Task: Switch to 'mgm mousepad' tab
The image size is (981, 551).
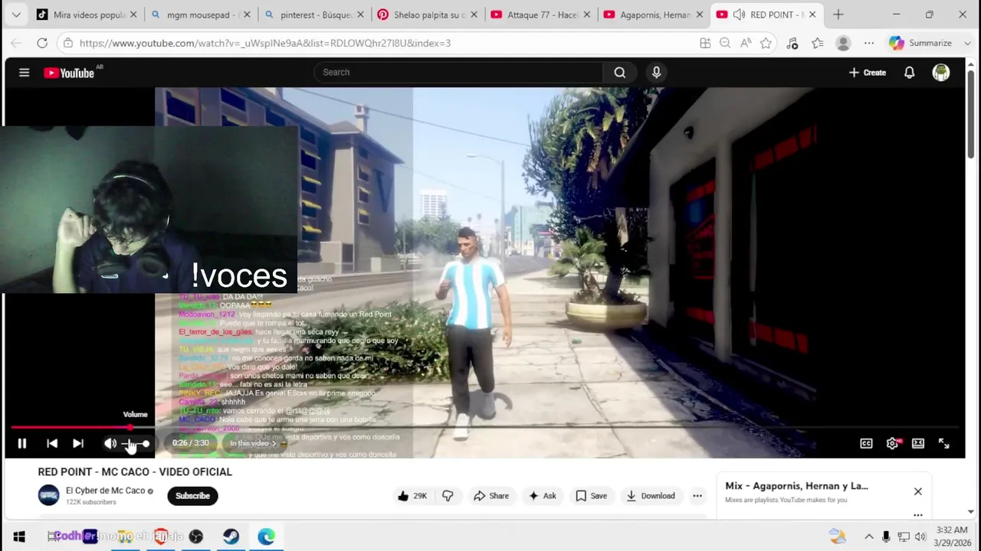Action: (201, 15)
